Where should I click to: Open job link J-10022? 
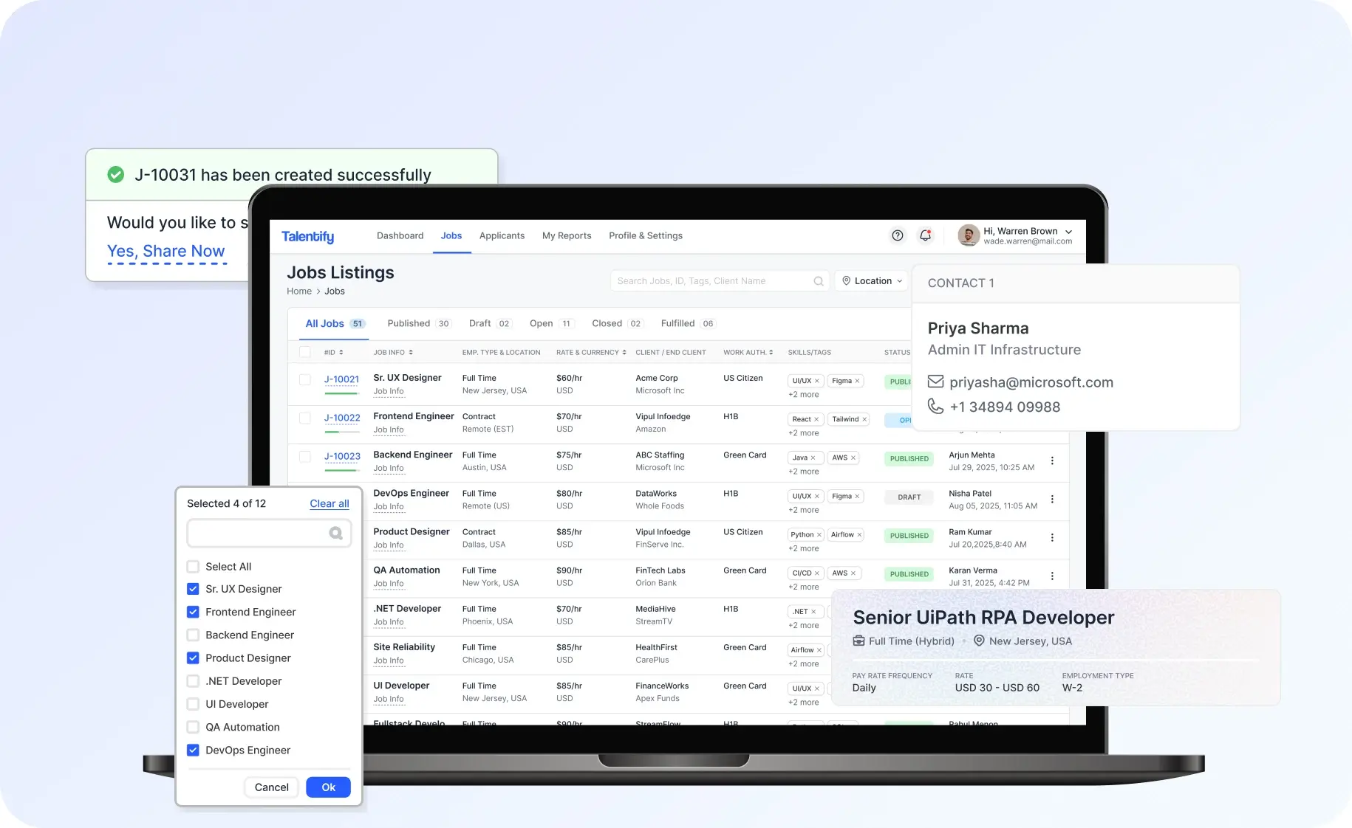pos(342,418)
